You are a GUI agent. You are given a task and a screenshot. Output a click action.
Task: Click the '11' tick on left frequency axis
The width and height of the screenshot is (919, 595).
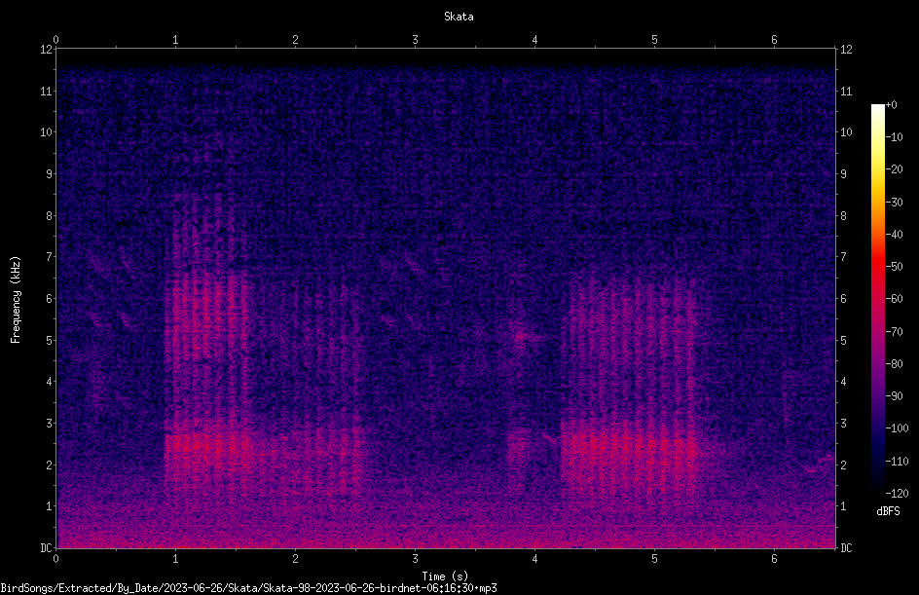coord(47,91)
